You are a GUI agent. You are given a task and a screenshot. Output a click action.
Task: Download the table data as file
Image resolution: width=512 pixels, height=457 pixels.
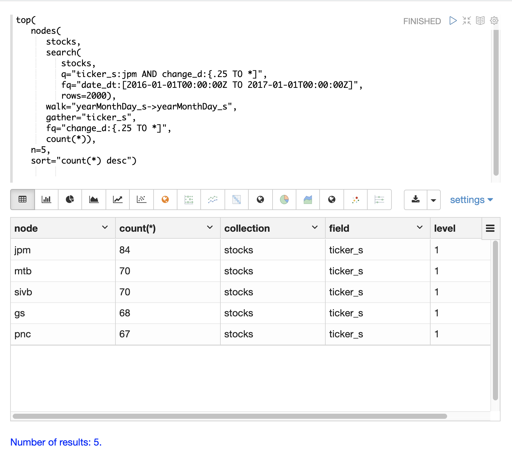pyautogui.click(x=416, y=200)
